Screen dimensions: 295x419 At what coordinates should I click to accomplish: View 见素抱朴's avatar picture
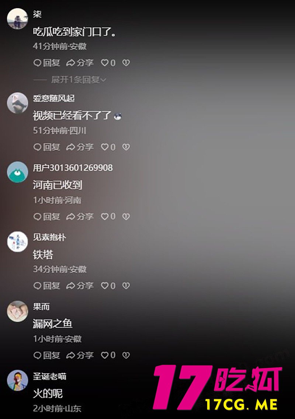point(17,242)
